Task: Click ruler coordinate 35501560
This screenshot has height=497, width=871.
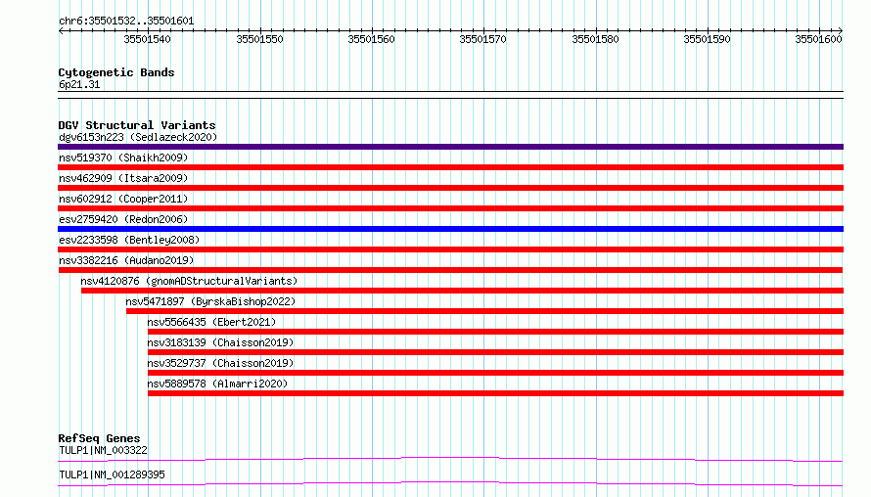Action: tap(371, 39)
